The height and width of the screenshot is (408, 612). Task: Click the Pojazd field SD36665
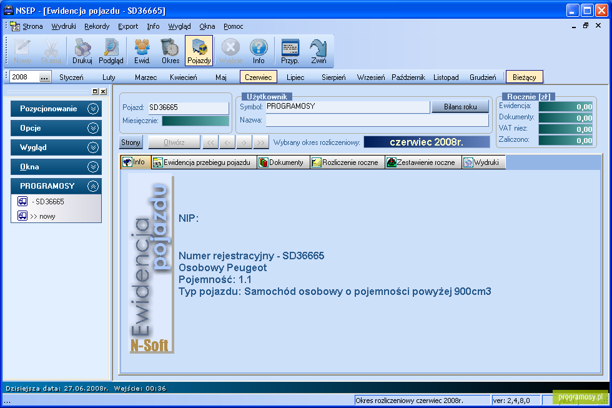point(189,107)
